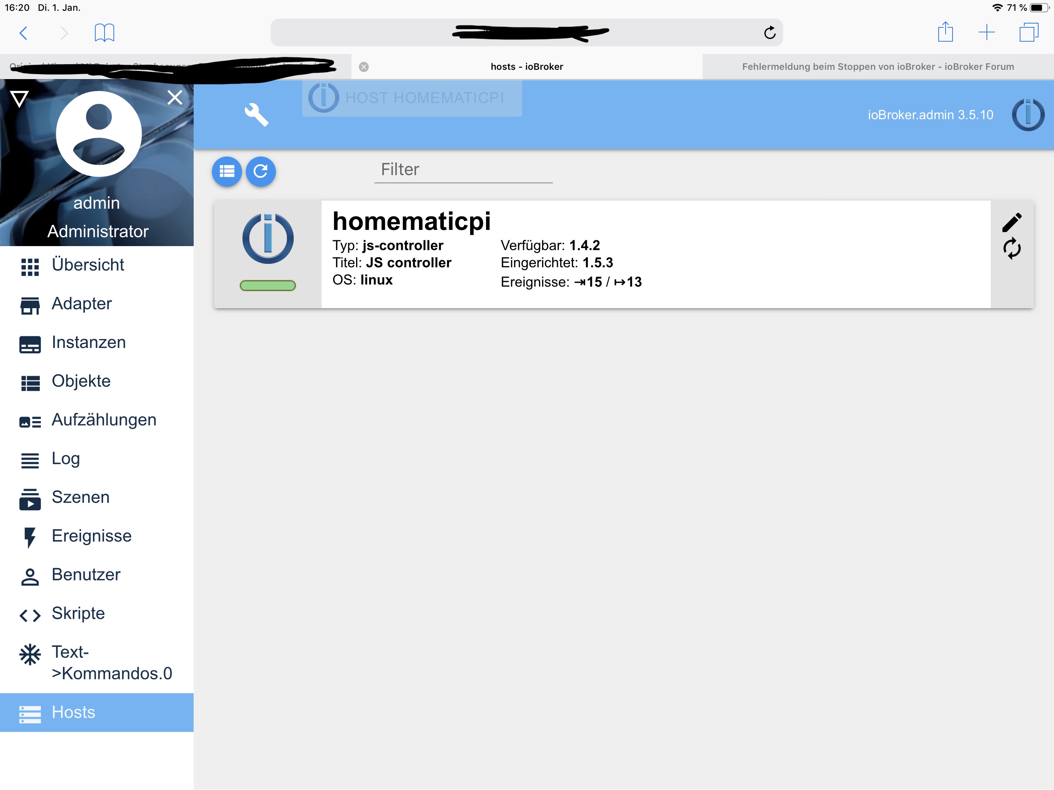Open Objekte in sidebar
This screenshot has width=1054, height=790.
[x=97, y=381]
